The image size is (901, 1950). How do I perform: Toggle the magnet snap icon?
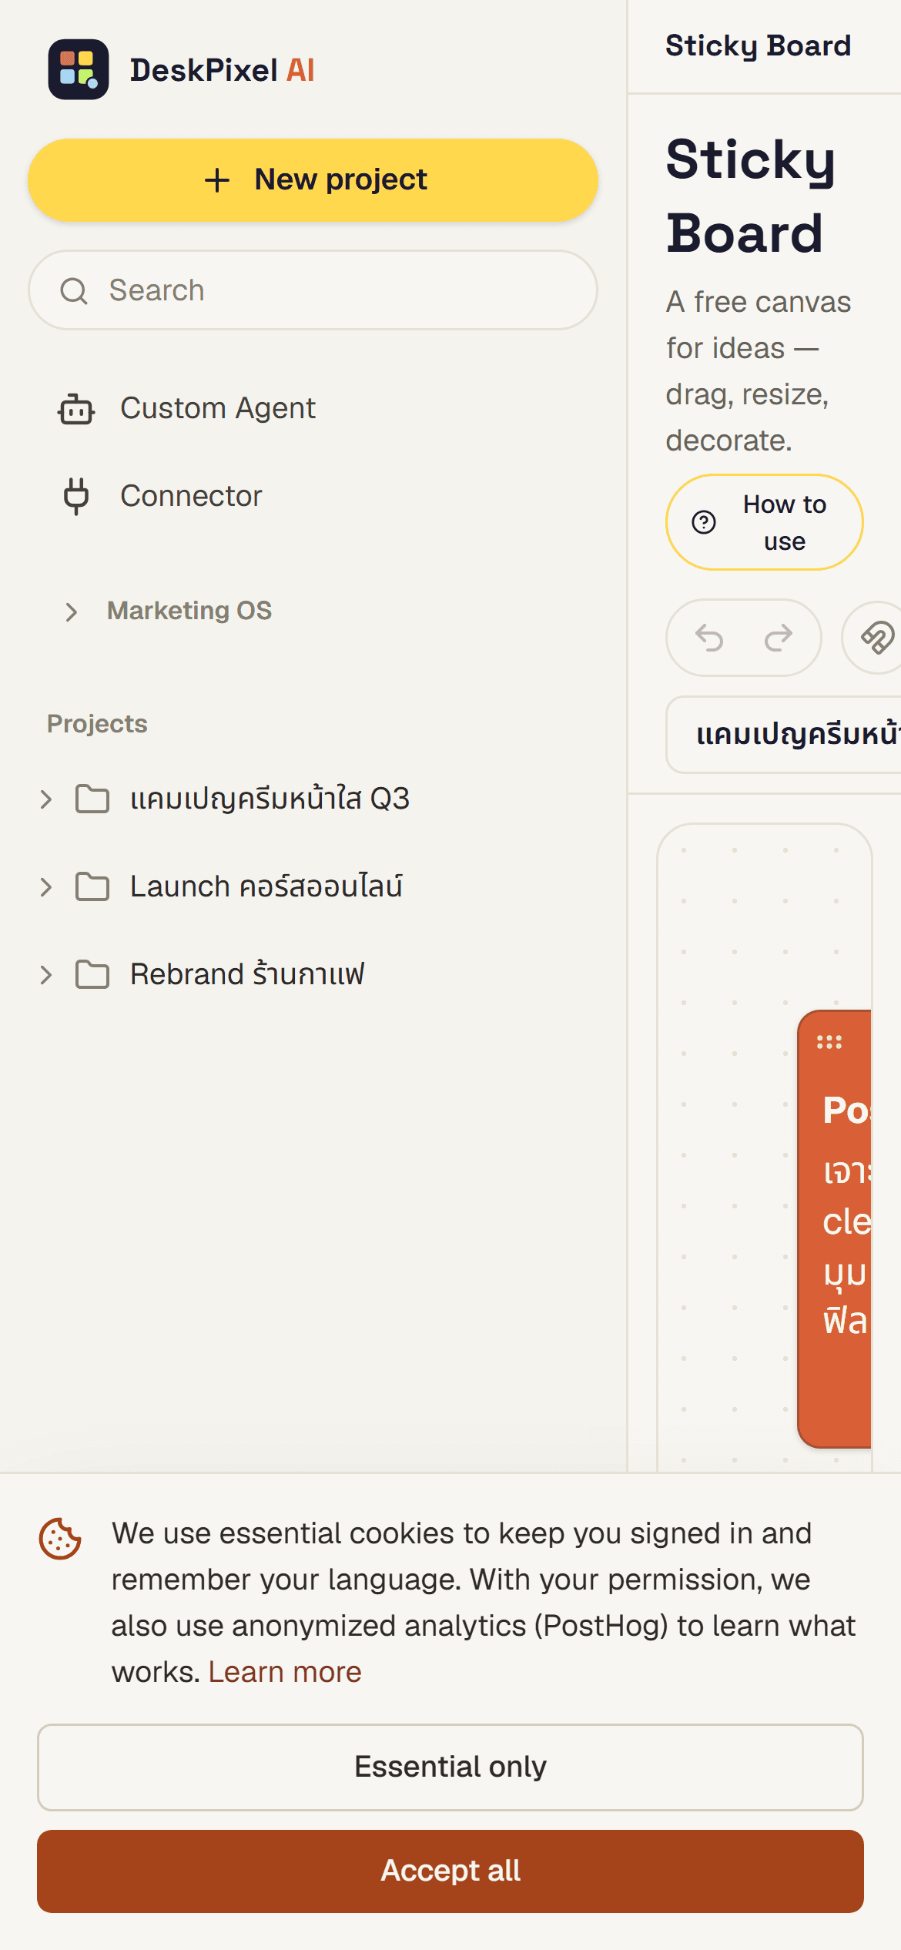(877, 638)
